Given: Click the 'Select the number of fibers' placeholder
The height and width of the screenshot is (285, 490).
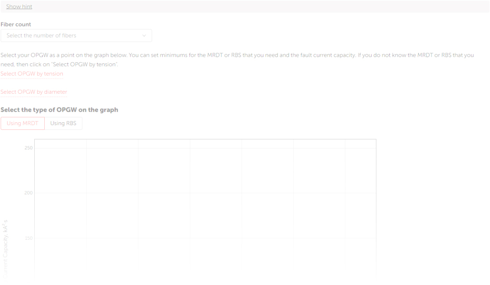Looking at the screenshot, I should pos(41,36).
